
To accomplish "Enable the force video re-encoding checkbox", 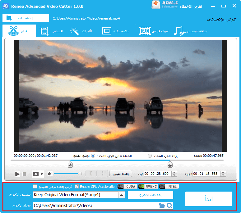I will (35, 187).
